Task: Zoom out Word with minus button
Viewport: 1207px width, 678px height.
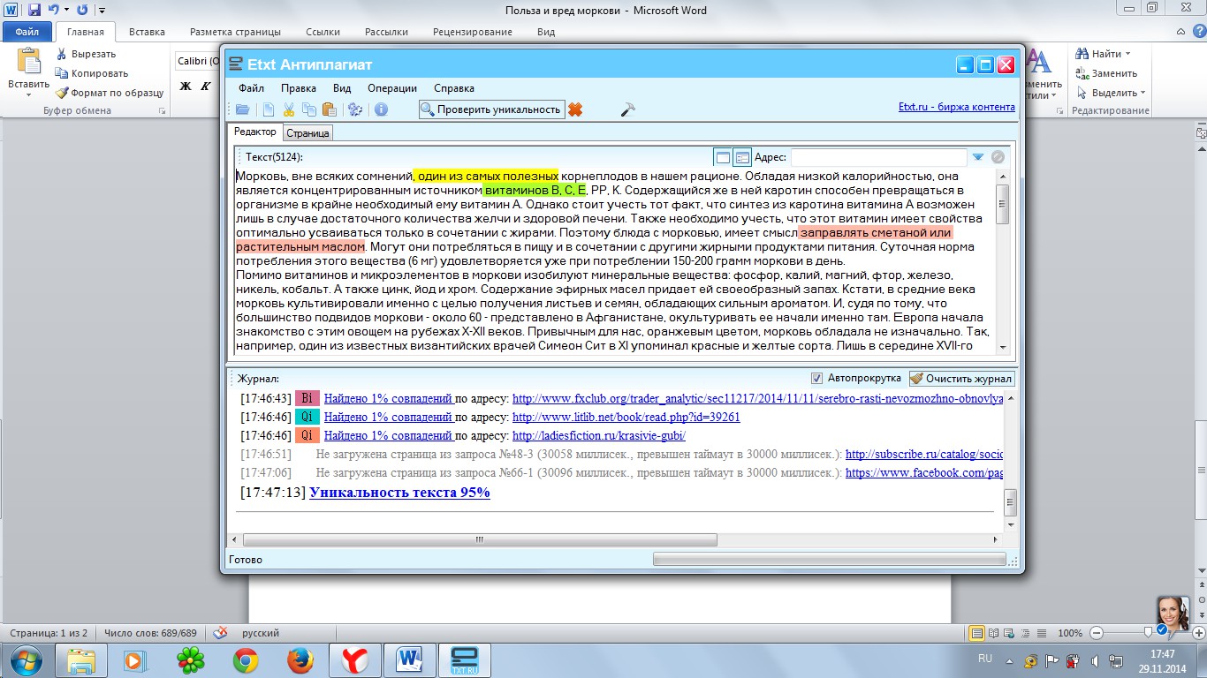Action: coord(1096,633)
